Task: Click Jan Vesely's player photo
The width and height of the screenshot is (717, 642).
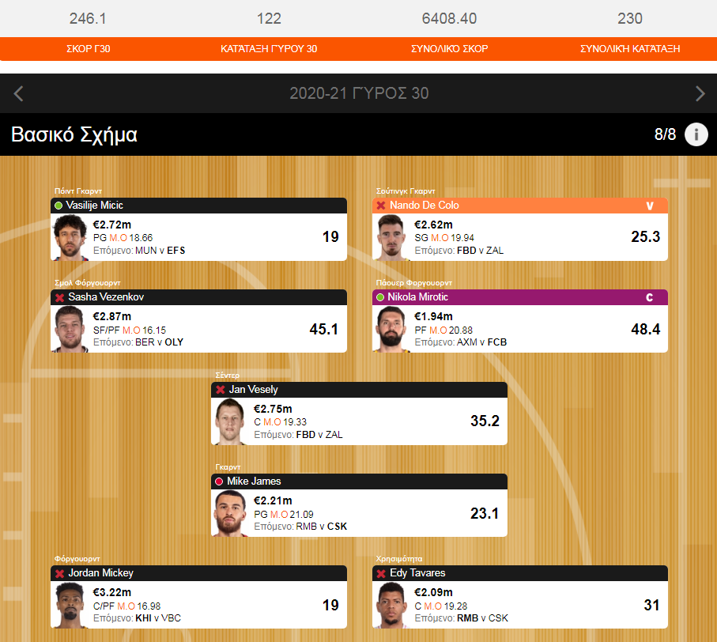Action: [230, 421]
